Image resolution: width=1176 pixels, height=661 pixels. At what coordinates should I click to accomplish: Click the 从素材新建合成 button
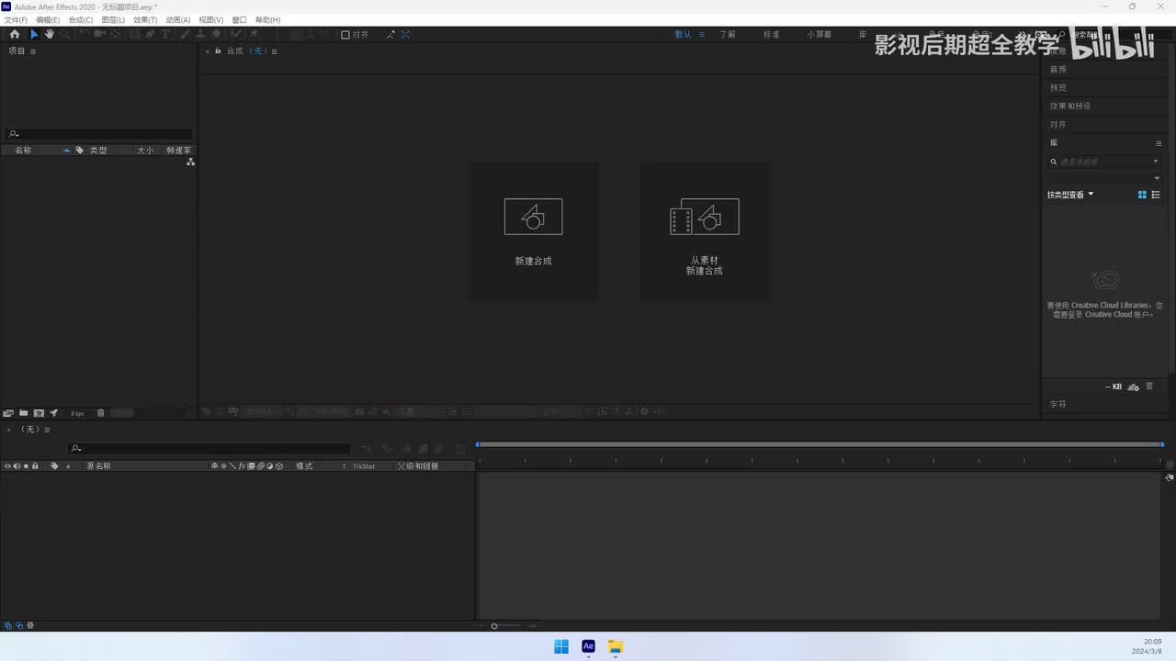pos(705,231)
